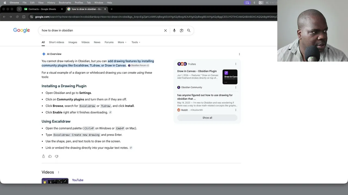
Task: Give thumbs down to AI Overview
Action: coord(57,156)
